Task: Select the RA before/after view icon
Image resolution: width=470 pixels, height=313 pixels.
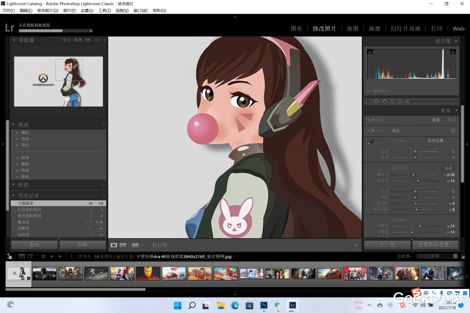Action: (123, 245)
